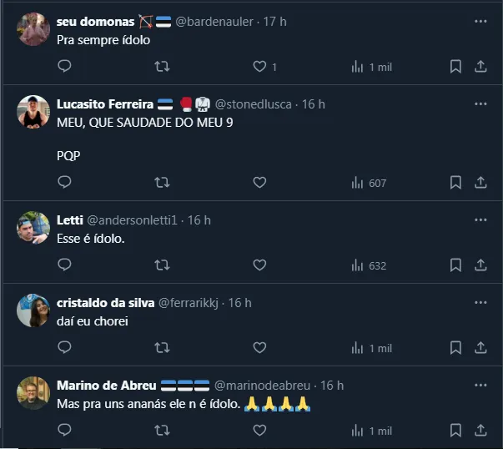Viewport: 503px width, 449px height.
Task: Open the @stonedlusca profile handle
Action: pyautogui.click(x=254, y=104)
